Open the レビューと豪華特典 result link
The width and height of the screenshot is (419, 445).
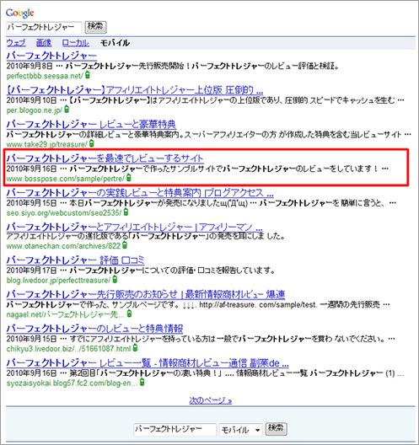[x=91, y=124]
